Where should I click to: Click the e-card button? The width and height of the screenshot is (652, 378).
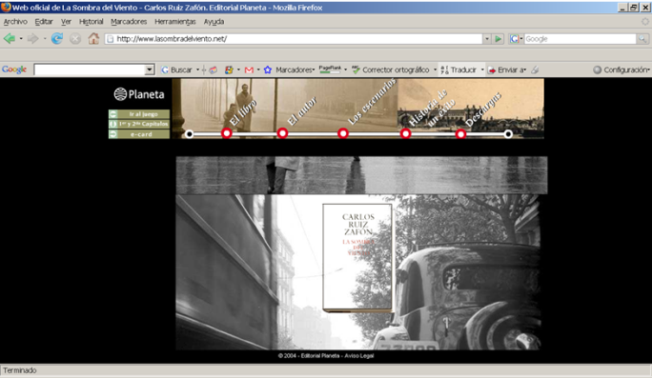tap(139, 134)
